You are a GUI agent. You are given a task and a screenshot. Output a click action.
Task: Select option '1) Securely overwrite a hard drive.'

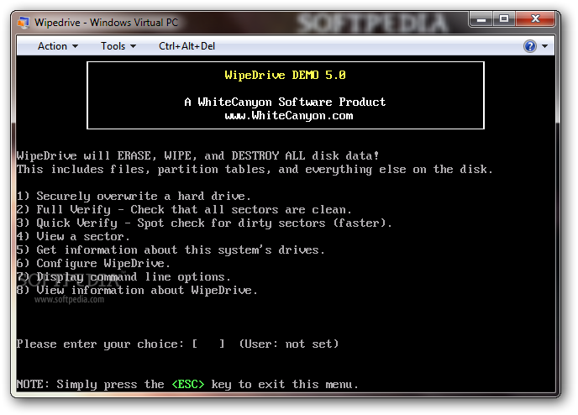pyautogui.click(x=134, y=196)
